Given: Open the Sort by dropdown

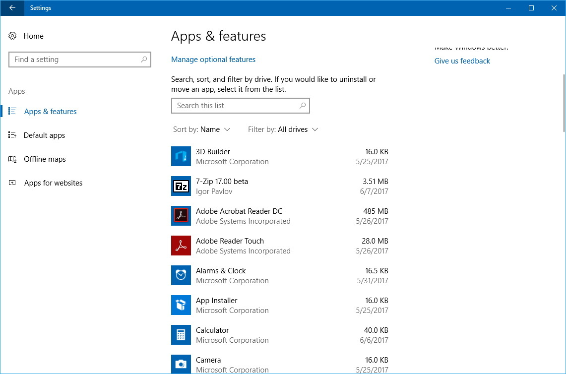Looking at the screenshot, I should coord(201,129).
